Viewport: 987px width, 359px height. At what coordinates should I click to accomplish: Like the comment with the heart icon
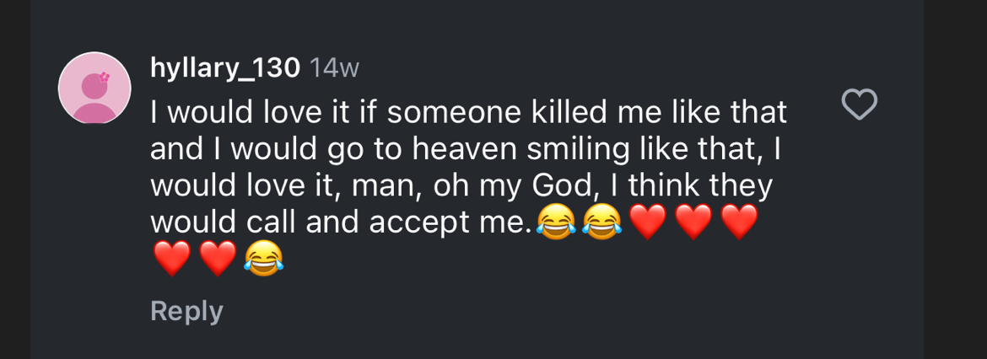(860, 105)
